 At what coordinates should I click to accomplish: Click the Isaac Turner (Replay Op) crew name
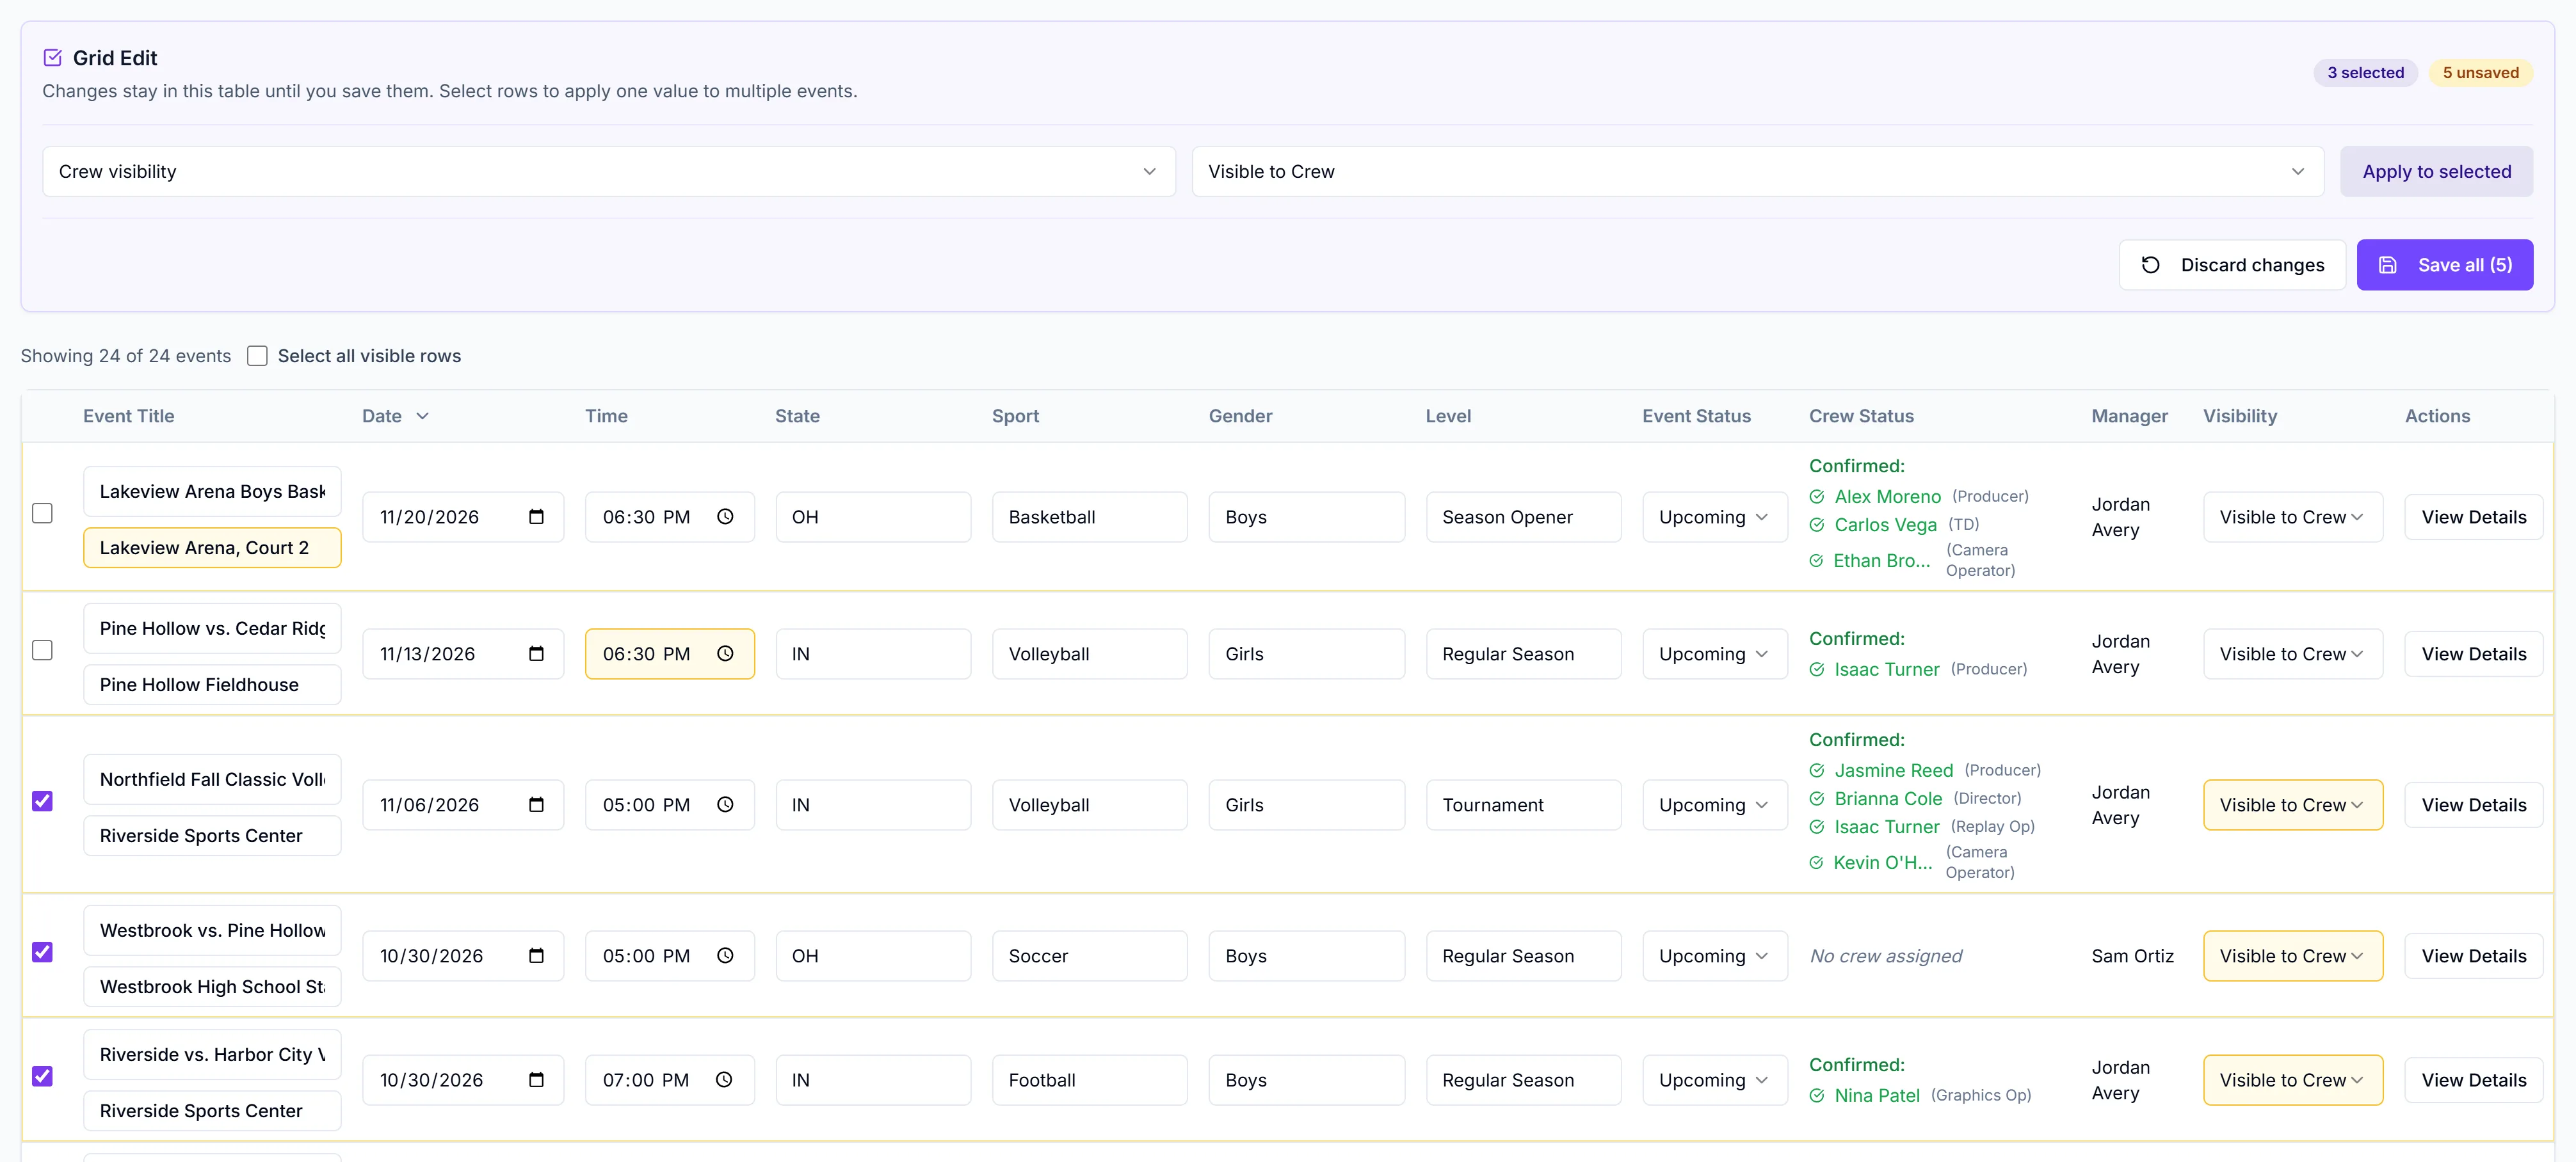tap(1886, 826)
